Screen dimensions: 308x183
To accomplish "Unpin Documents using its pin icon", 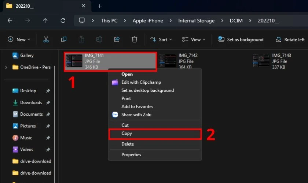I will [x=48, y=114].
